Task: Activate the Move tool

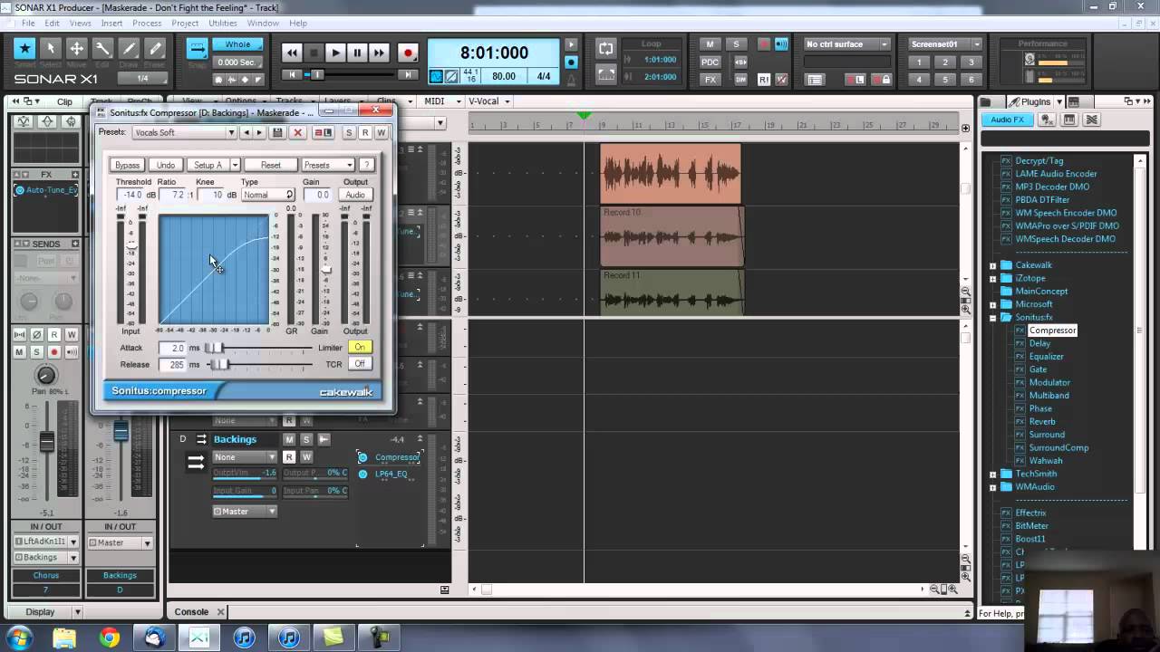Action: pyautogui.click(x=77, y=49)
